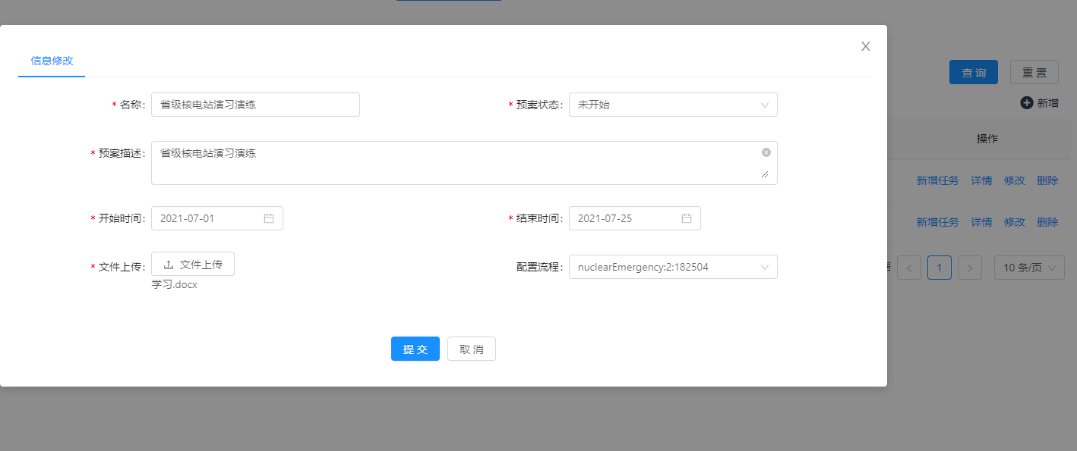Screen dimensions: 1077x451
Task: Click the 提交 submit button
Action: pyautogui.click(x=415, y=349)
